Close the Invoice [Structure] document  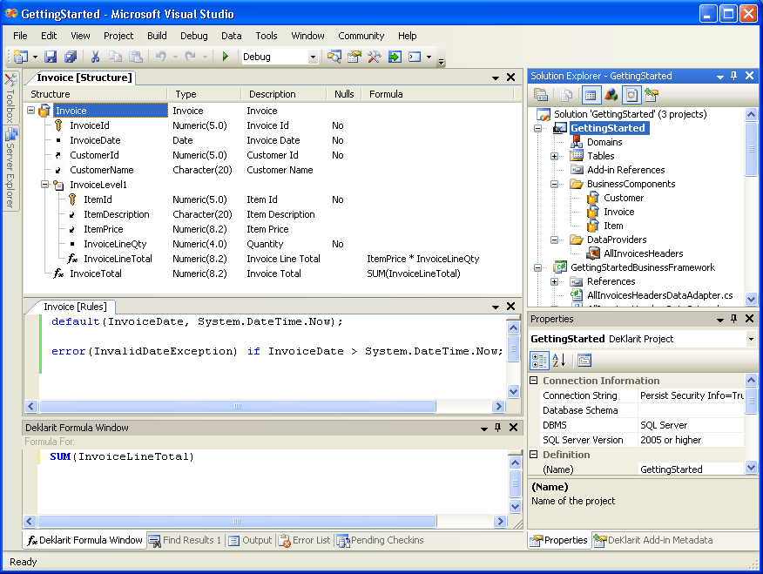click(x=511, y=78)
